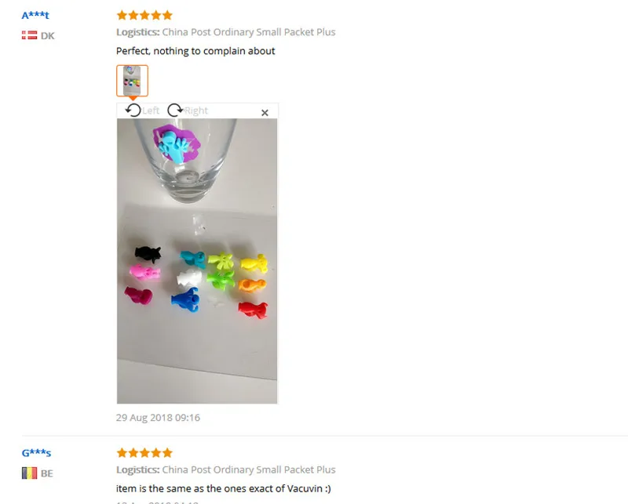Click the BE country label

pyautogui.click(x=47, y=473)
